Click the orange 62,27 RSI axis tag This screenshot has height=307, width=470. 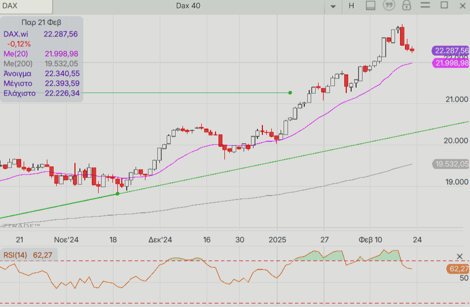click(x=458, y=269)
